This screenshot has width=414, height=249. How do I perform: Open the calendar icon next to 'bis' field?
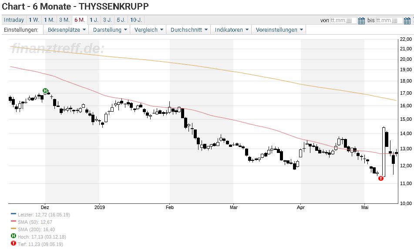(407, 20)
